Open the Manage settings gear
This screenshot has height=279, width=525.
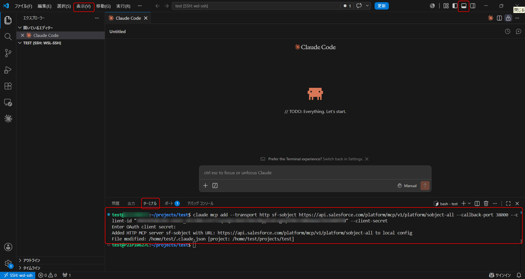pos(8,264)
